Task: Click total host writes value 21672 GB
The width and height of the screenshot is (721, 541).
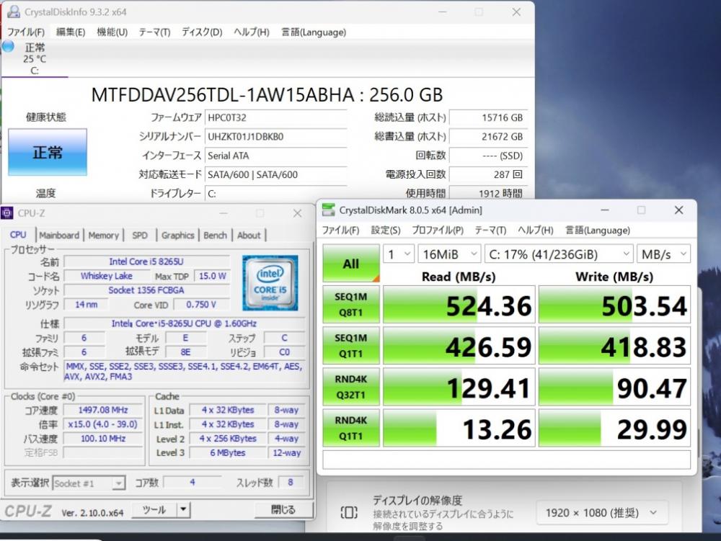Action: [488, 136]
